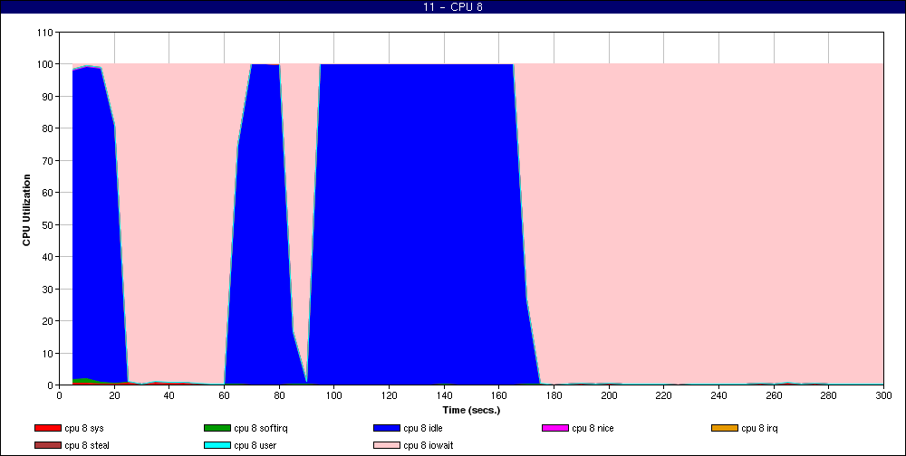Click the x-axis tick label 140
Screen dimensions: 906x456
(x=444, y=395)
